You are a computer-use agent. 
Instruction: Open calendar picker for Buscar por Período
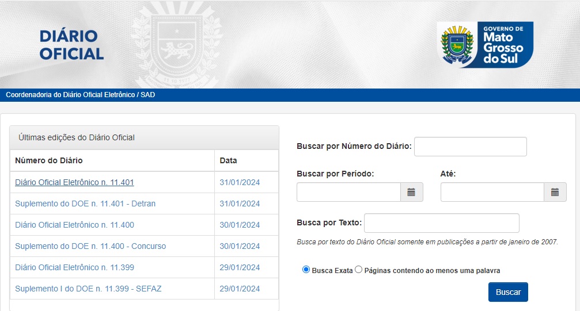tap(411, 192)
